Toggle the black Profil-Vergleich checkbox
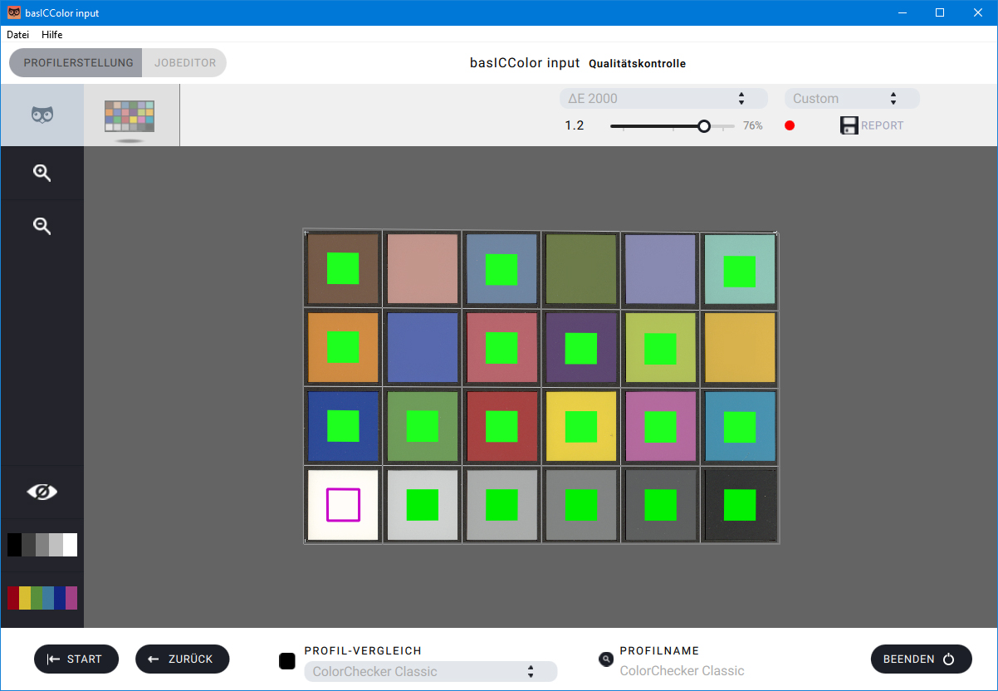Image resolution: width=998 pixels, height=691 pixels. click(287, 661)
